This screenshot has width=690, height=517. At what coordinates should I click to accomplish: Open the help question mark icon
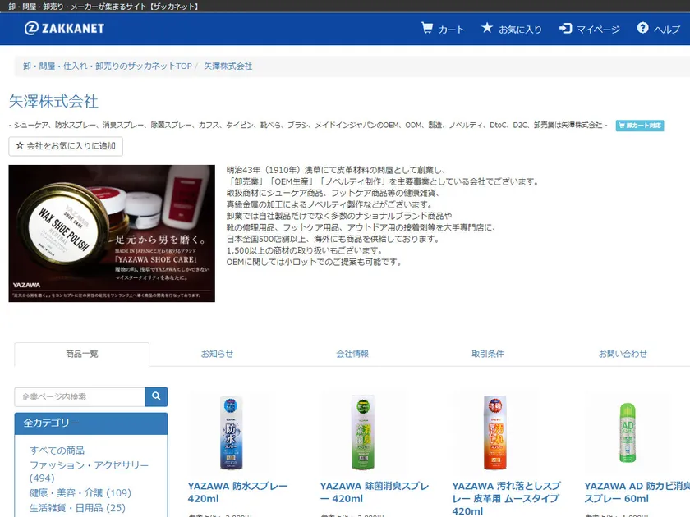[x=642, y=29]
